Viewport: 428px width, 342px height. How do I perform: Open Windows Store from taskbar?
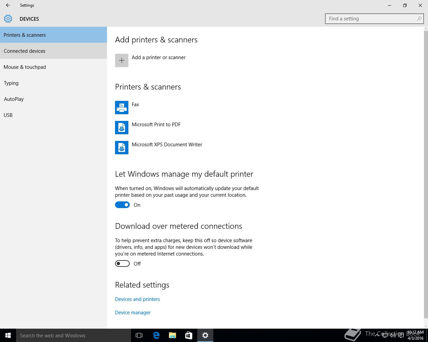tap(189, 335)
